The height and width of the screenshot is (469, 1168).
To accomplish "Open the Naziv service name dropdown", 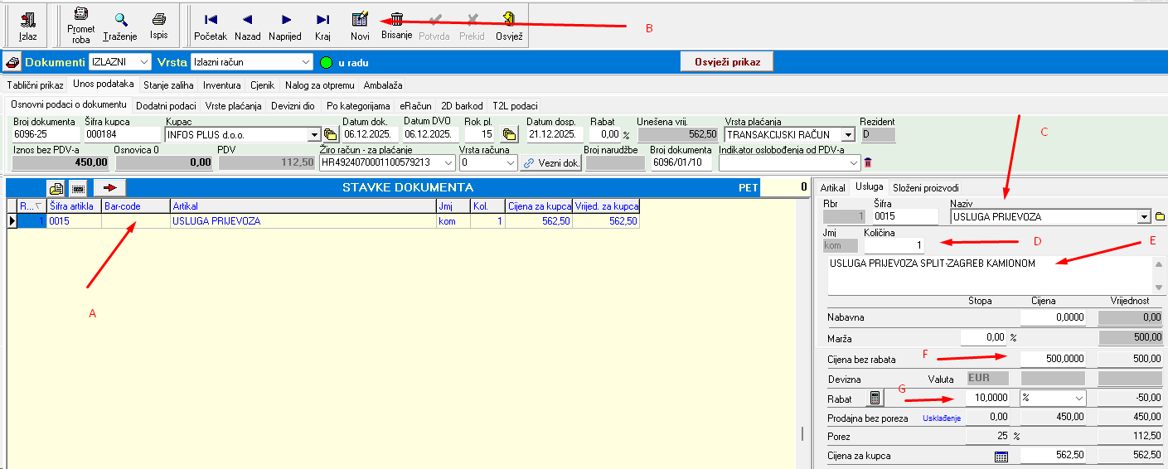I will pyautogui.click(x=1144, y=217).
